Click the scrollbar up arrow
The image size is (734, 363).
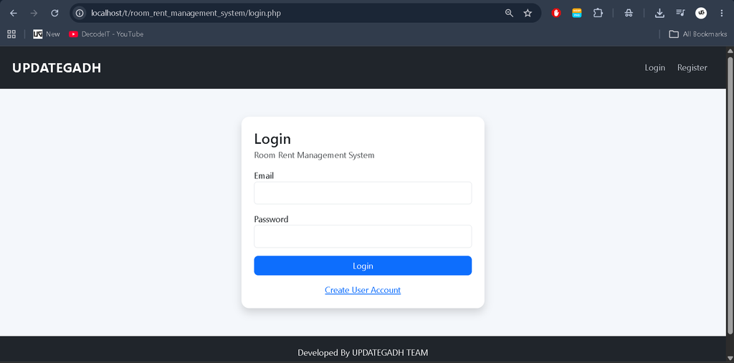pos(730,51)
